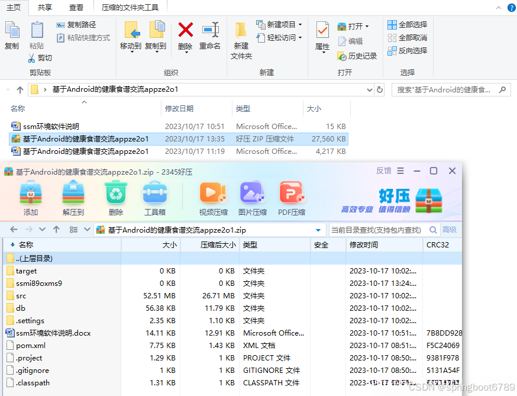The height and width of the screenshot is (396, 517).
Task: Click the HaoZip back arrow
Action: [x=14, y=229]
